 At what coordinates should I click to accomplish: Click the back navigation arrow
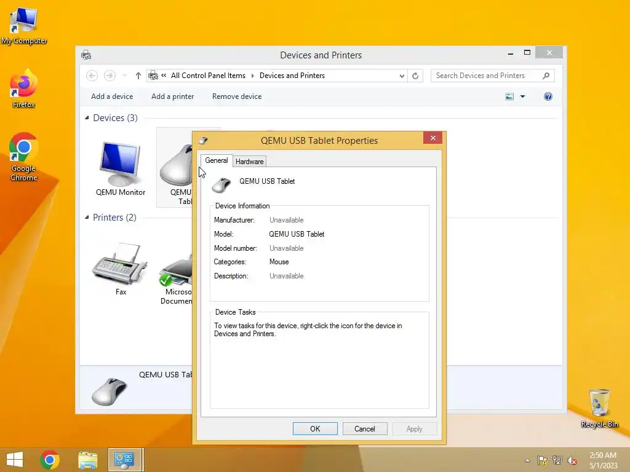[x=92, y=76]
